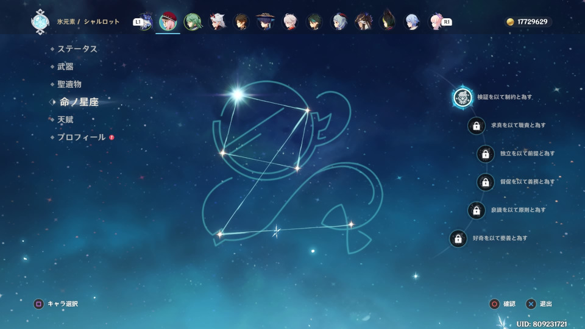Select the blue-haired Ganyu portrait with red horn
The height and width of the screenshot is (329, 585).
339,22
